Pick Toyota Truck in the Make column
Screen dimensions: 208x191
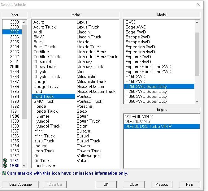(x=89, y=151)
